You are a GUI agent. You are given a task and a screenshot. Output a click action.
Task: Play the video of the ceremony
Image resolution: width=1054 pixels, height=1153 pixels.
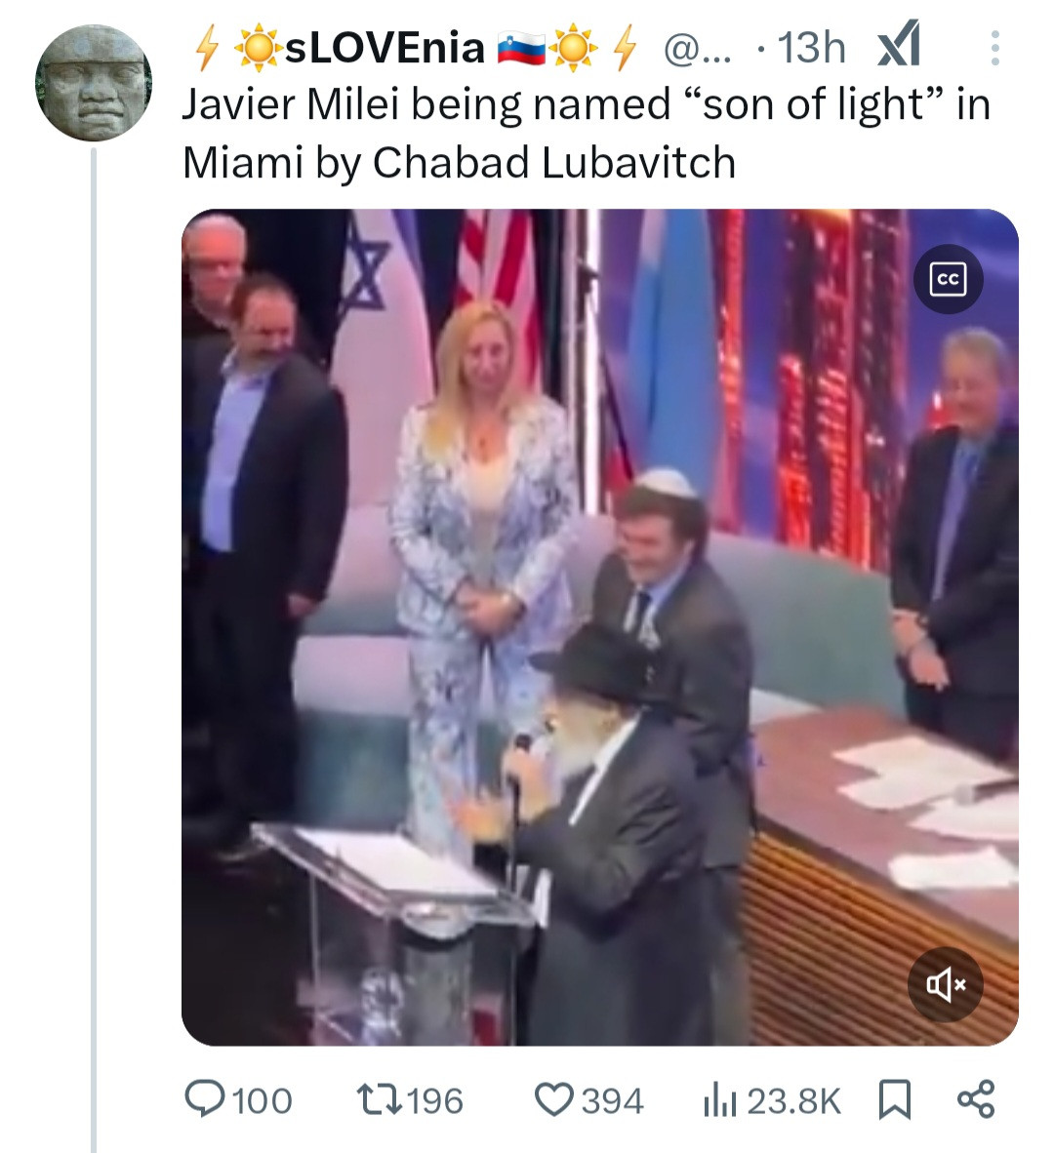(x=599, y=626)
